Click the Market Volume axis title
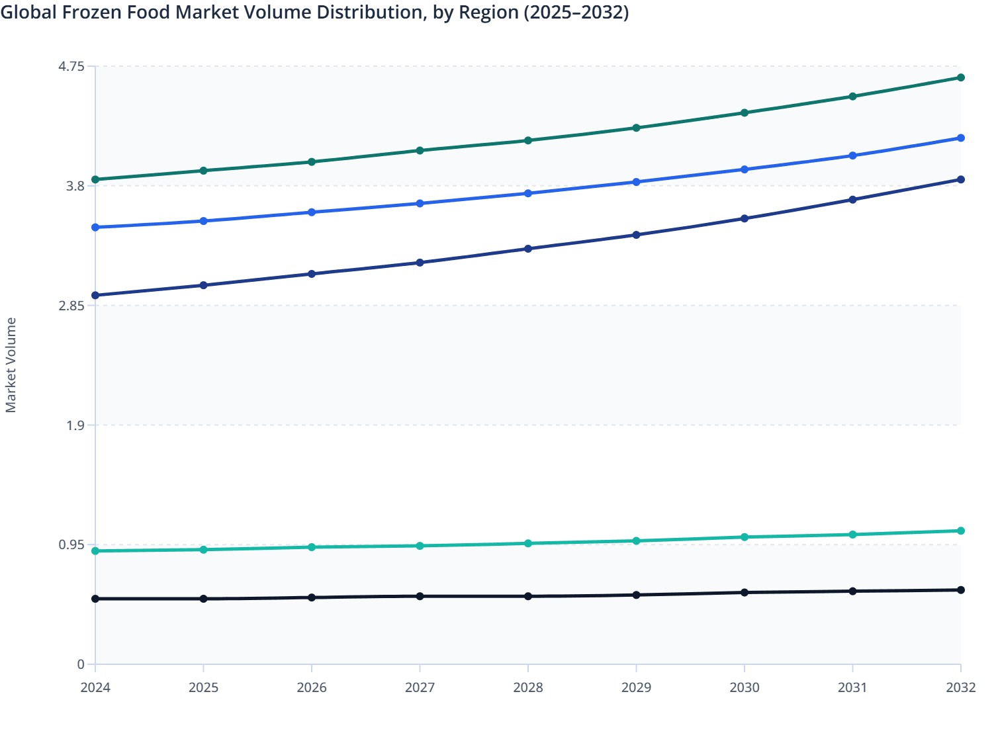 11,363
